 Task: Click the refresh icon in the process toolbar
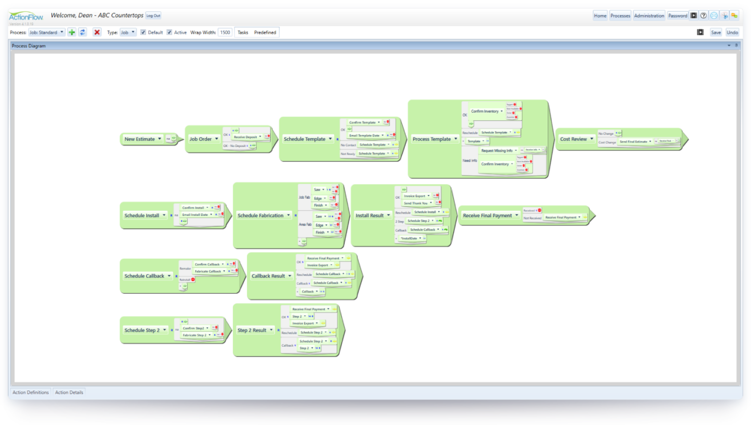tap(82, 32)
